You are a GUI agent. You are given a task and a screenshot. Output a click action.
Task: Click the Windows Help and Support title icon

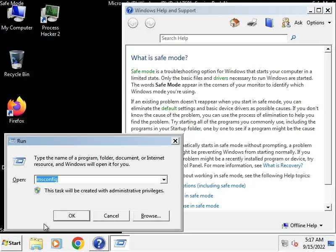(130, 10)
